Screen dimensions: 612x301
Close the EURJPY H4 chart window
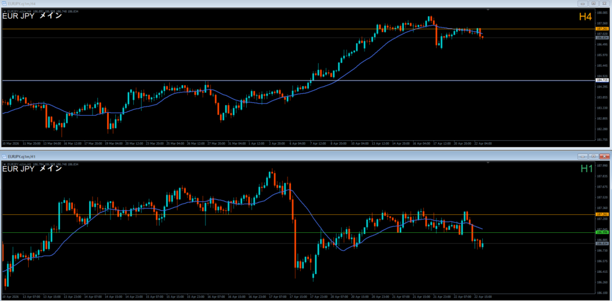point(605,4)
